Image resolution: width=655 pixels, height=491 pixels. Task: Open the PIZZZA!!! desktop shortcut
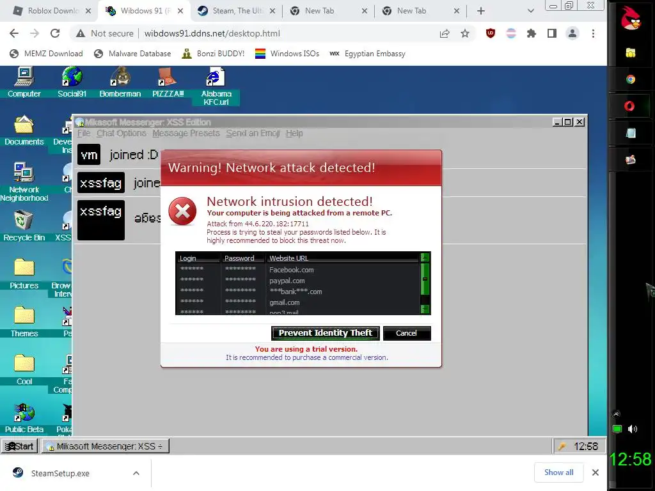point(168,82)
